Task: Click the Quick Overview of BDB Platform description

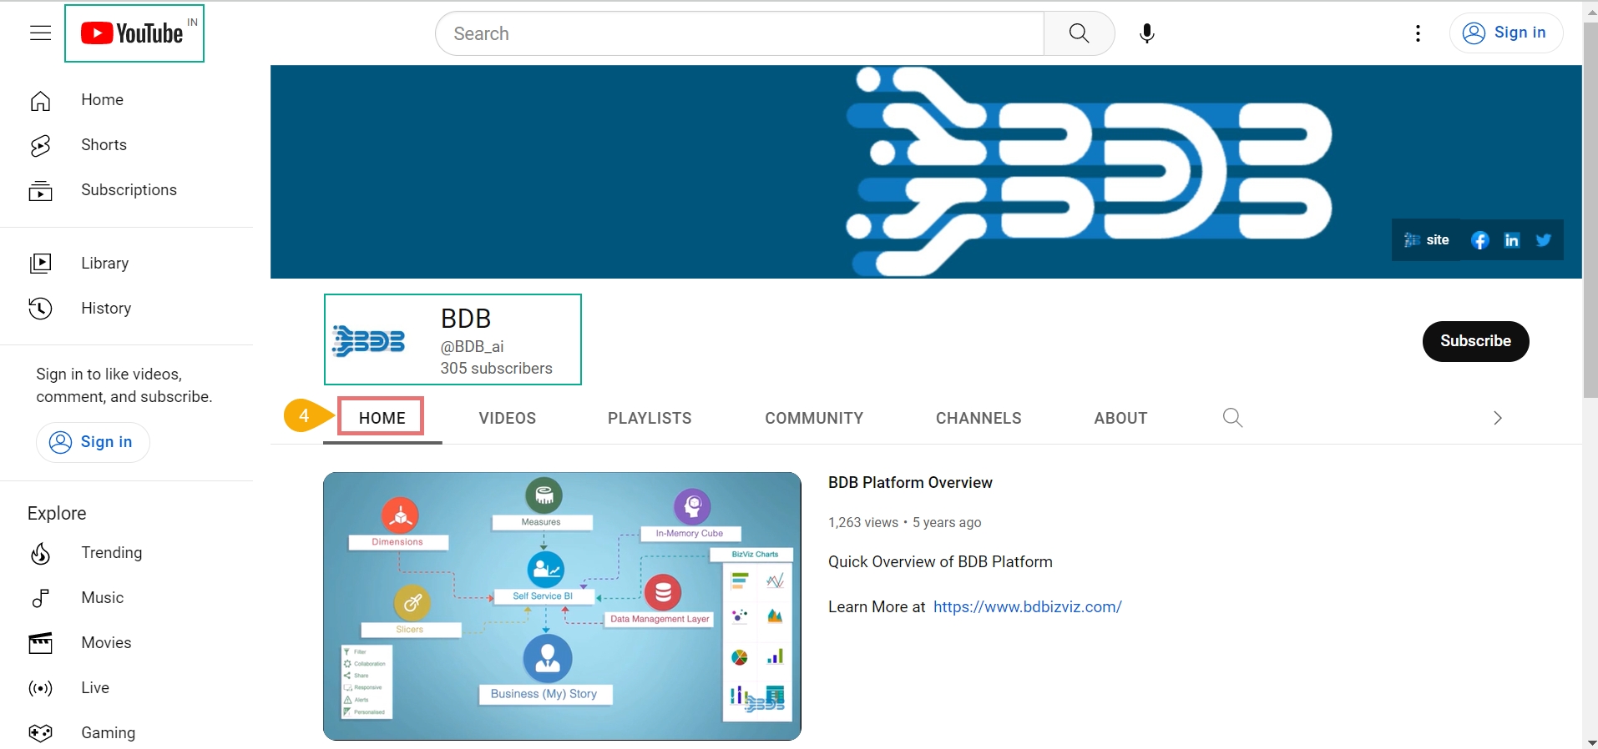Action: (x=940, y=562)
